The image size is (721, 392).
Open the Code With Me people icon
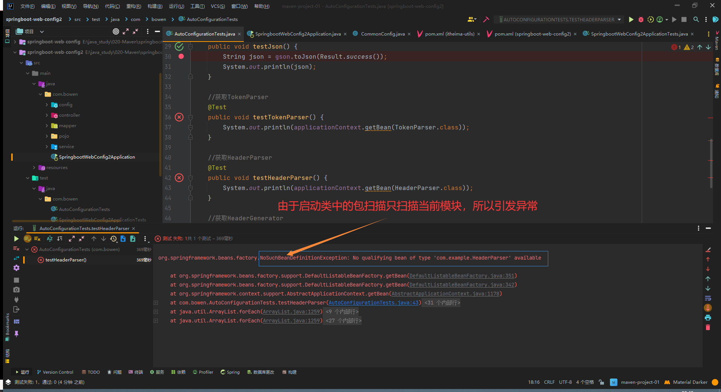[471, 19]
